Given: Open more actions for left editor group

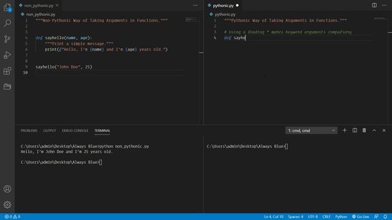Looking at the screenshot, I should (x=195, y=5).
